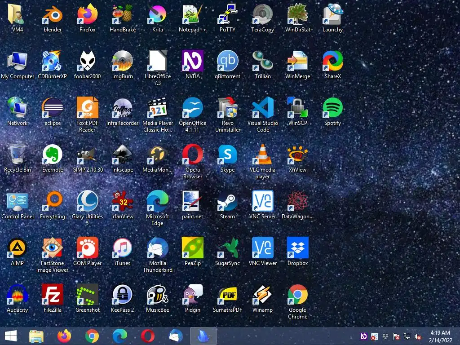This screenshot has width=460, height=345.
Task: Click the Foxit PDF Reader icon
Action: pos(88,108)
